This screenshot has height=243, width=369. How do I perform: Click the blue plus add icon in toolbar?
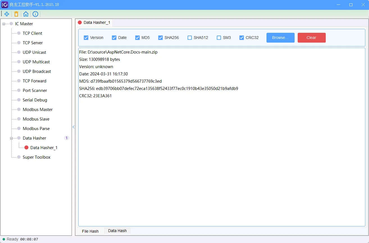[7, 14]
